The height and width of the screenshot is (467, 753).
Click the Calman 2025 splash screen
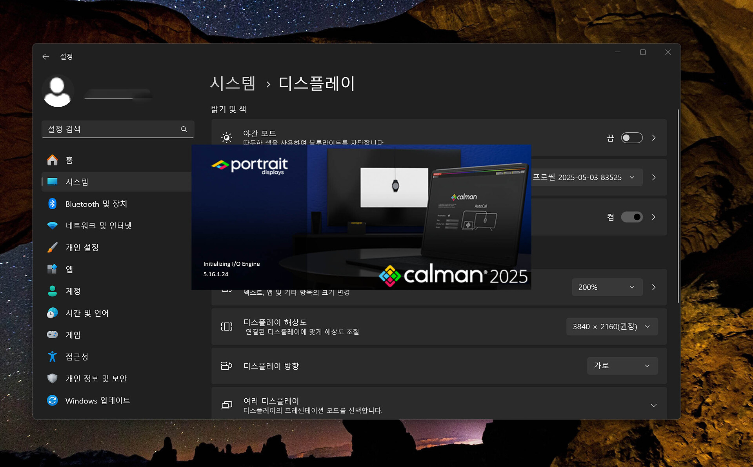[361, 217]
